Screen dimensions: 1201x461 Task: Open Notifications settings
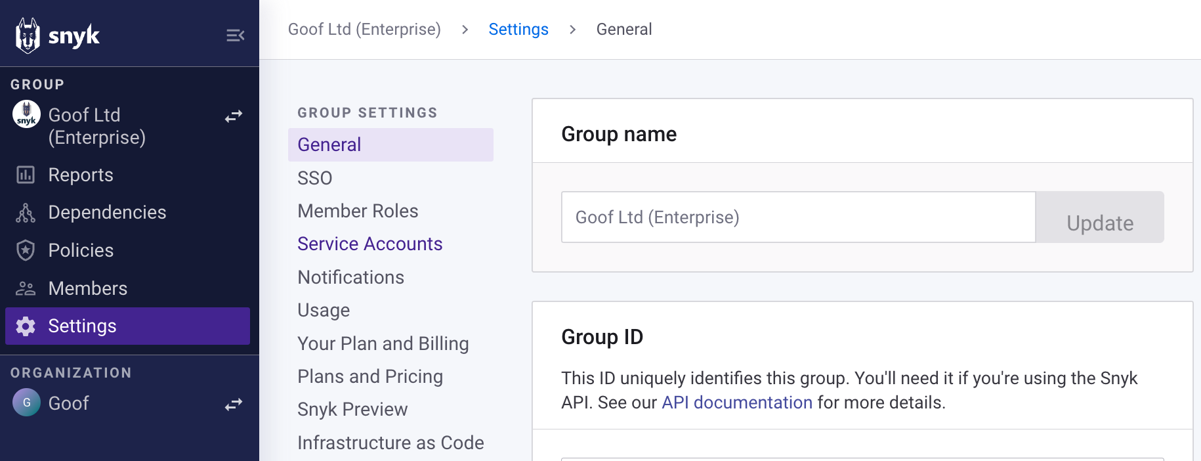point(350,277)
